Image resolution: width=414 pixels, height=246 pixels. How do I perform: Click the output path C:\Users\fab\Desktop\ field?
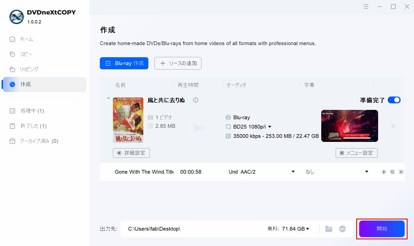pyautogui.click(x=154, y=229)
